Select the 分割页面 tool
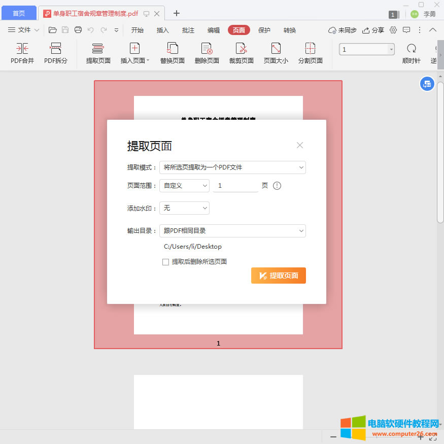The image size is (444, 444). tap(310, 53)
